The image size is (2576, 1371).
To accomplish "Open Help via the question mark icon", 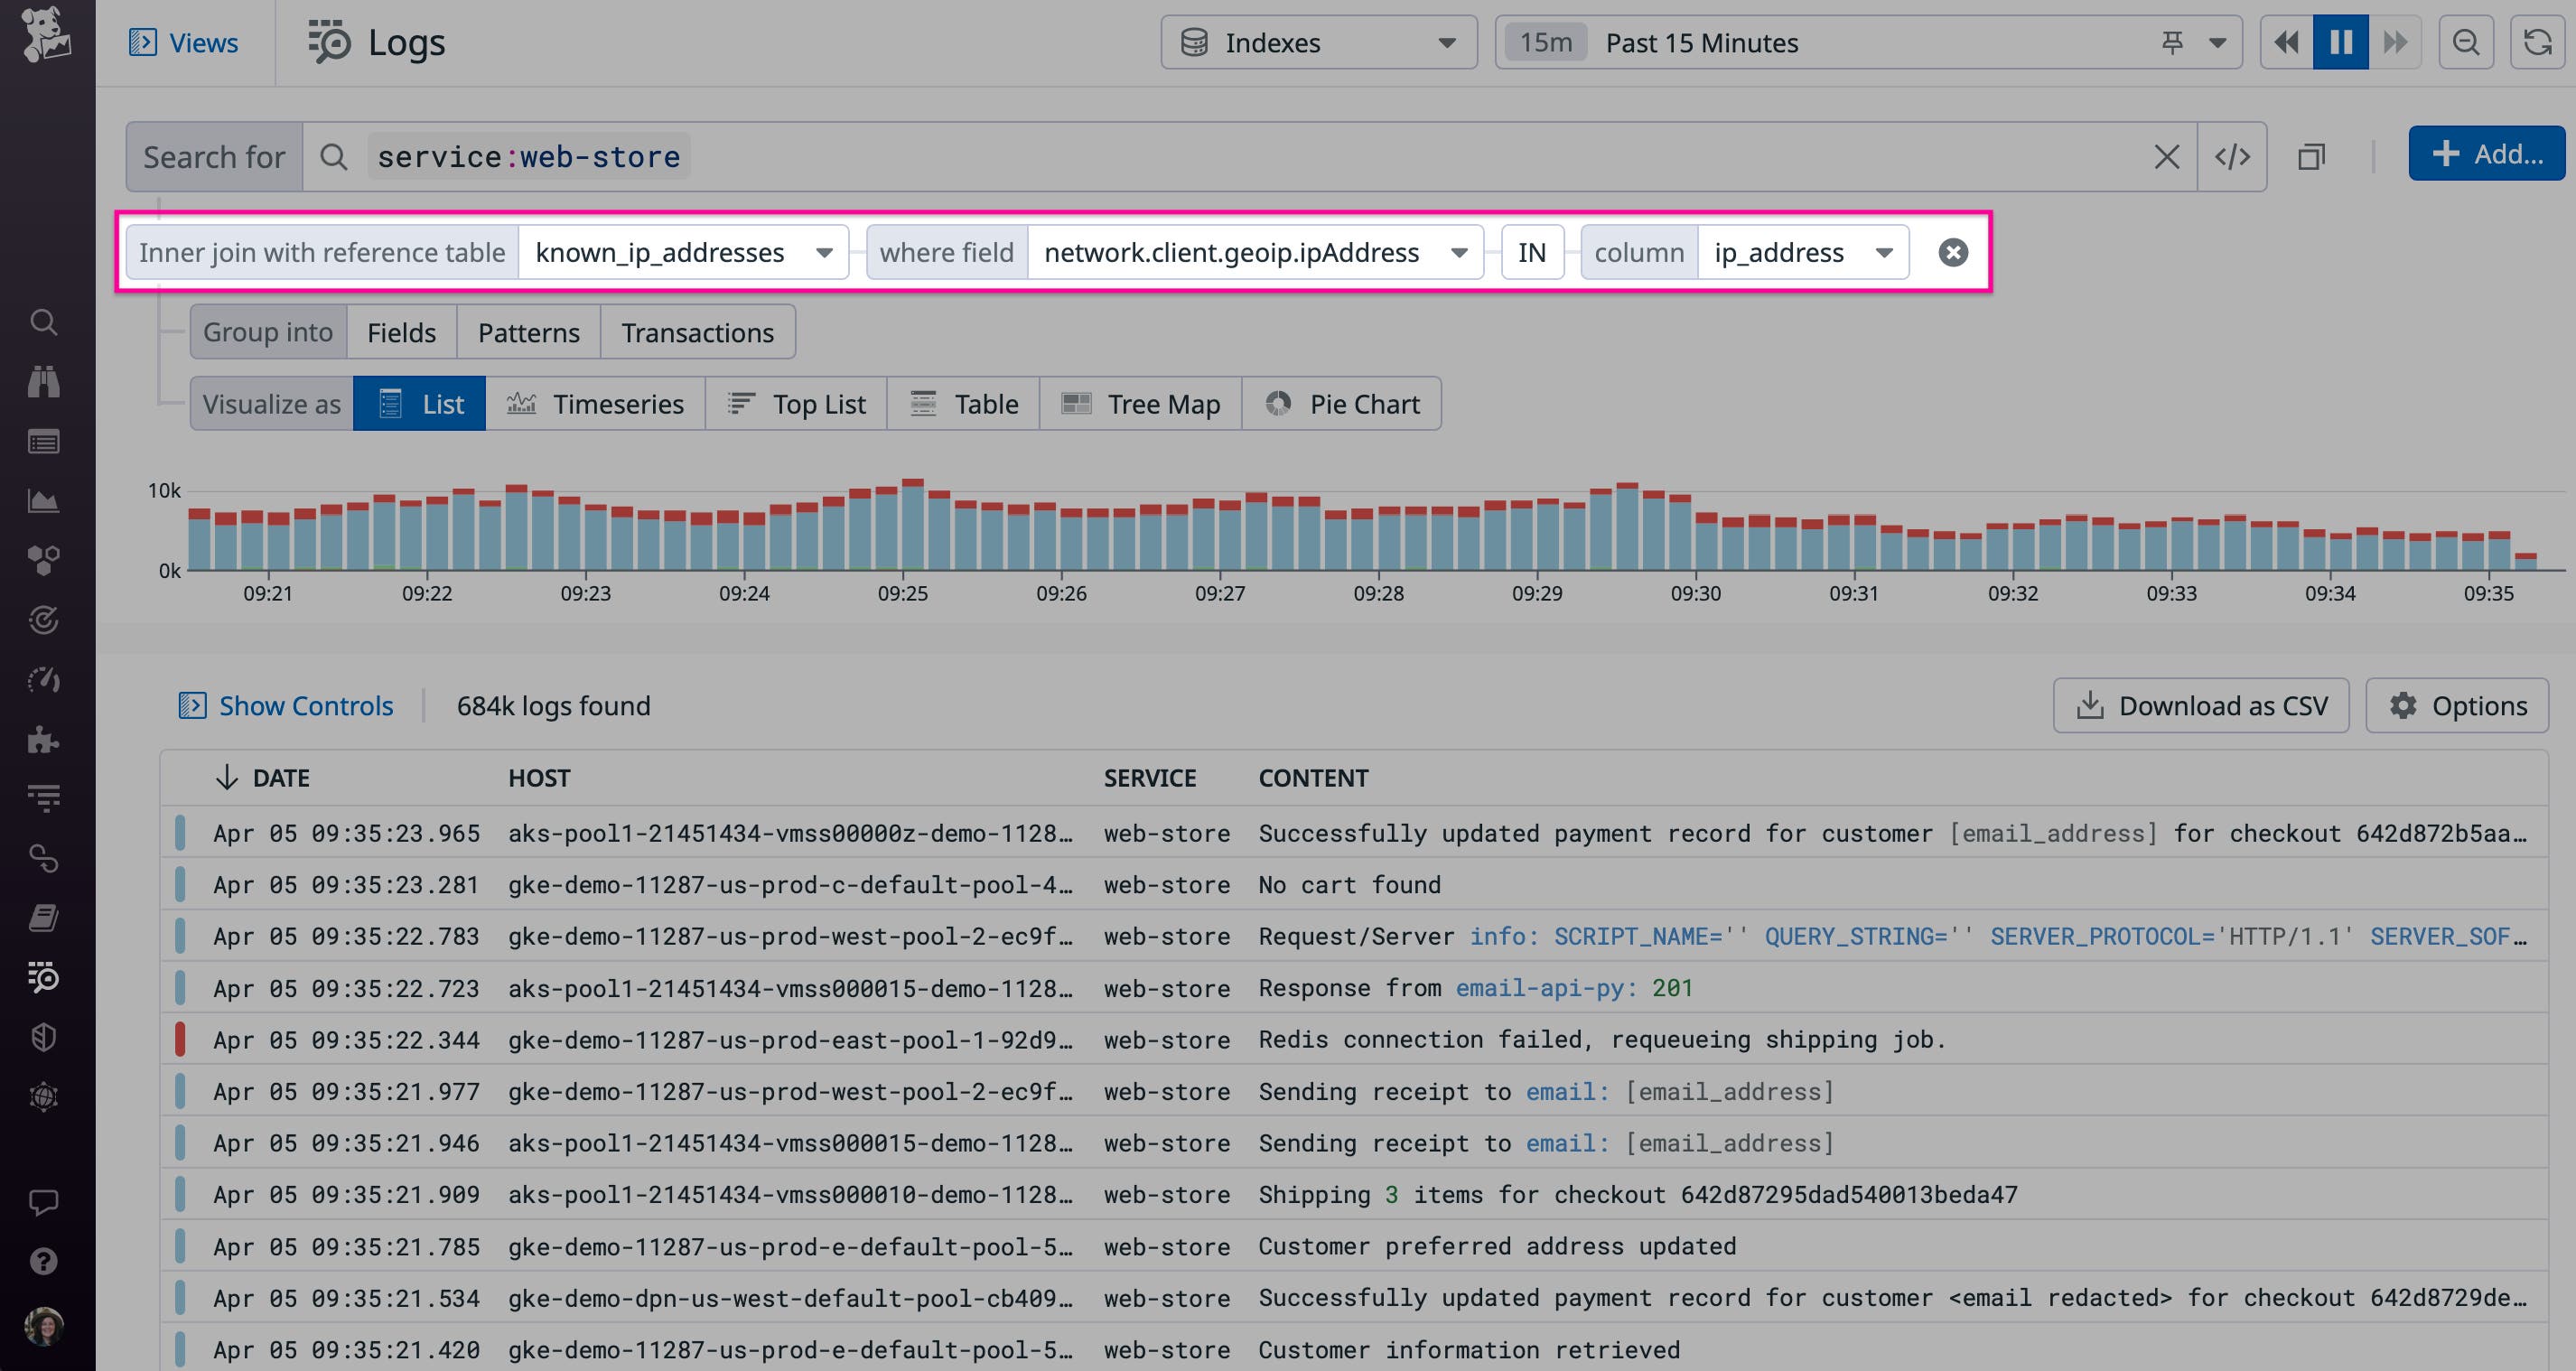I will (44, 1262).
